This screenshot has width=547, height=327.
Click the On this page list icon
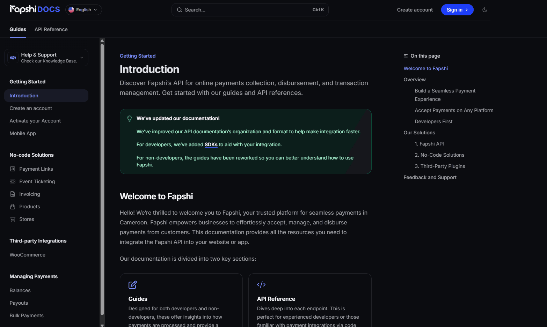click(x=406, y=56)
